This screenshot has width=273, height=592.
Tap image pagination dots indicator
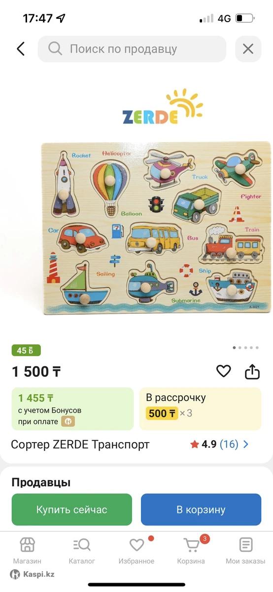[245, 348]
